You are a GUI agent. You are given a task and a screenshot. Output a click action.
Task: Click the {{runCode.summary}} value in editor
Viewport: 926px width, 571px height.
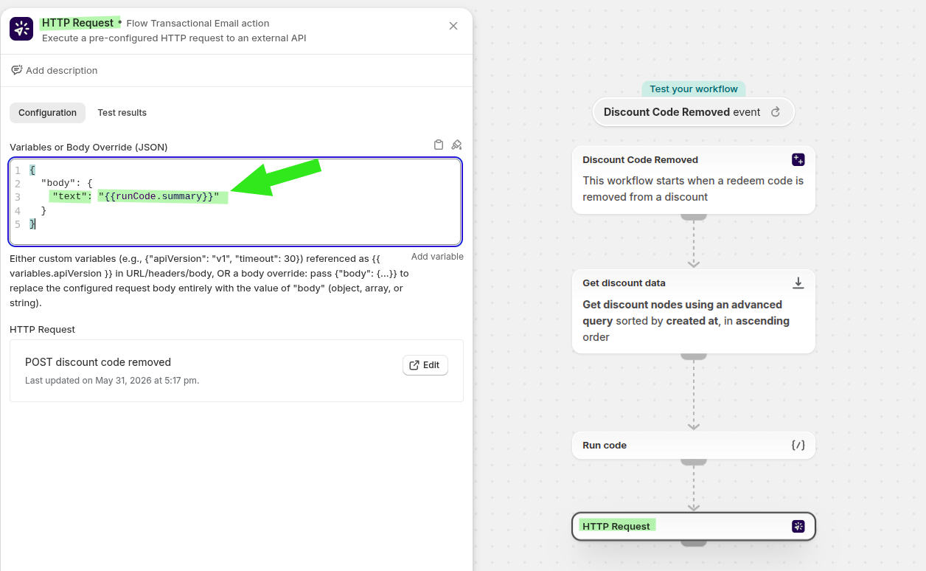pyautogui.click(x=159, y=196)
